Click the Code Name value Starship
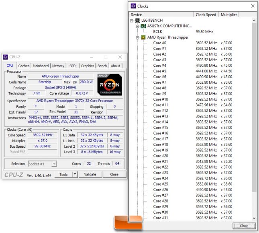This screenshot has width=259, height=233. click(x=45, y=82)
